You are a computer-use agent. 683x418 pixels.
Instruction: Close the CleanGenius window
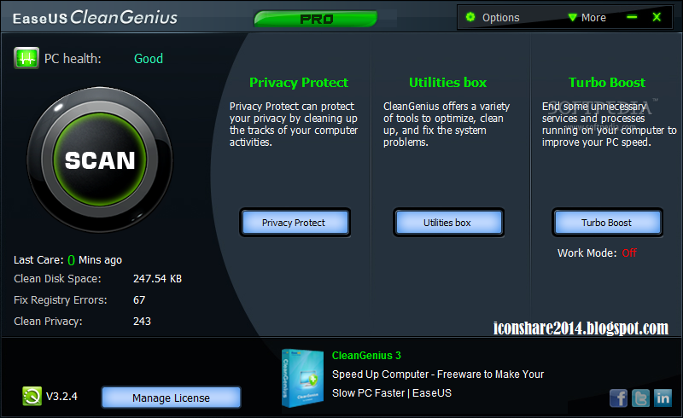tap(657, 17)
